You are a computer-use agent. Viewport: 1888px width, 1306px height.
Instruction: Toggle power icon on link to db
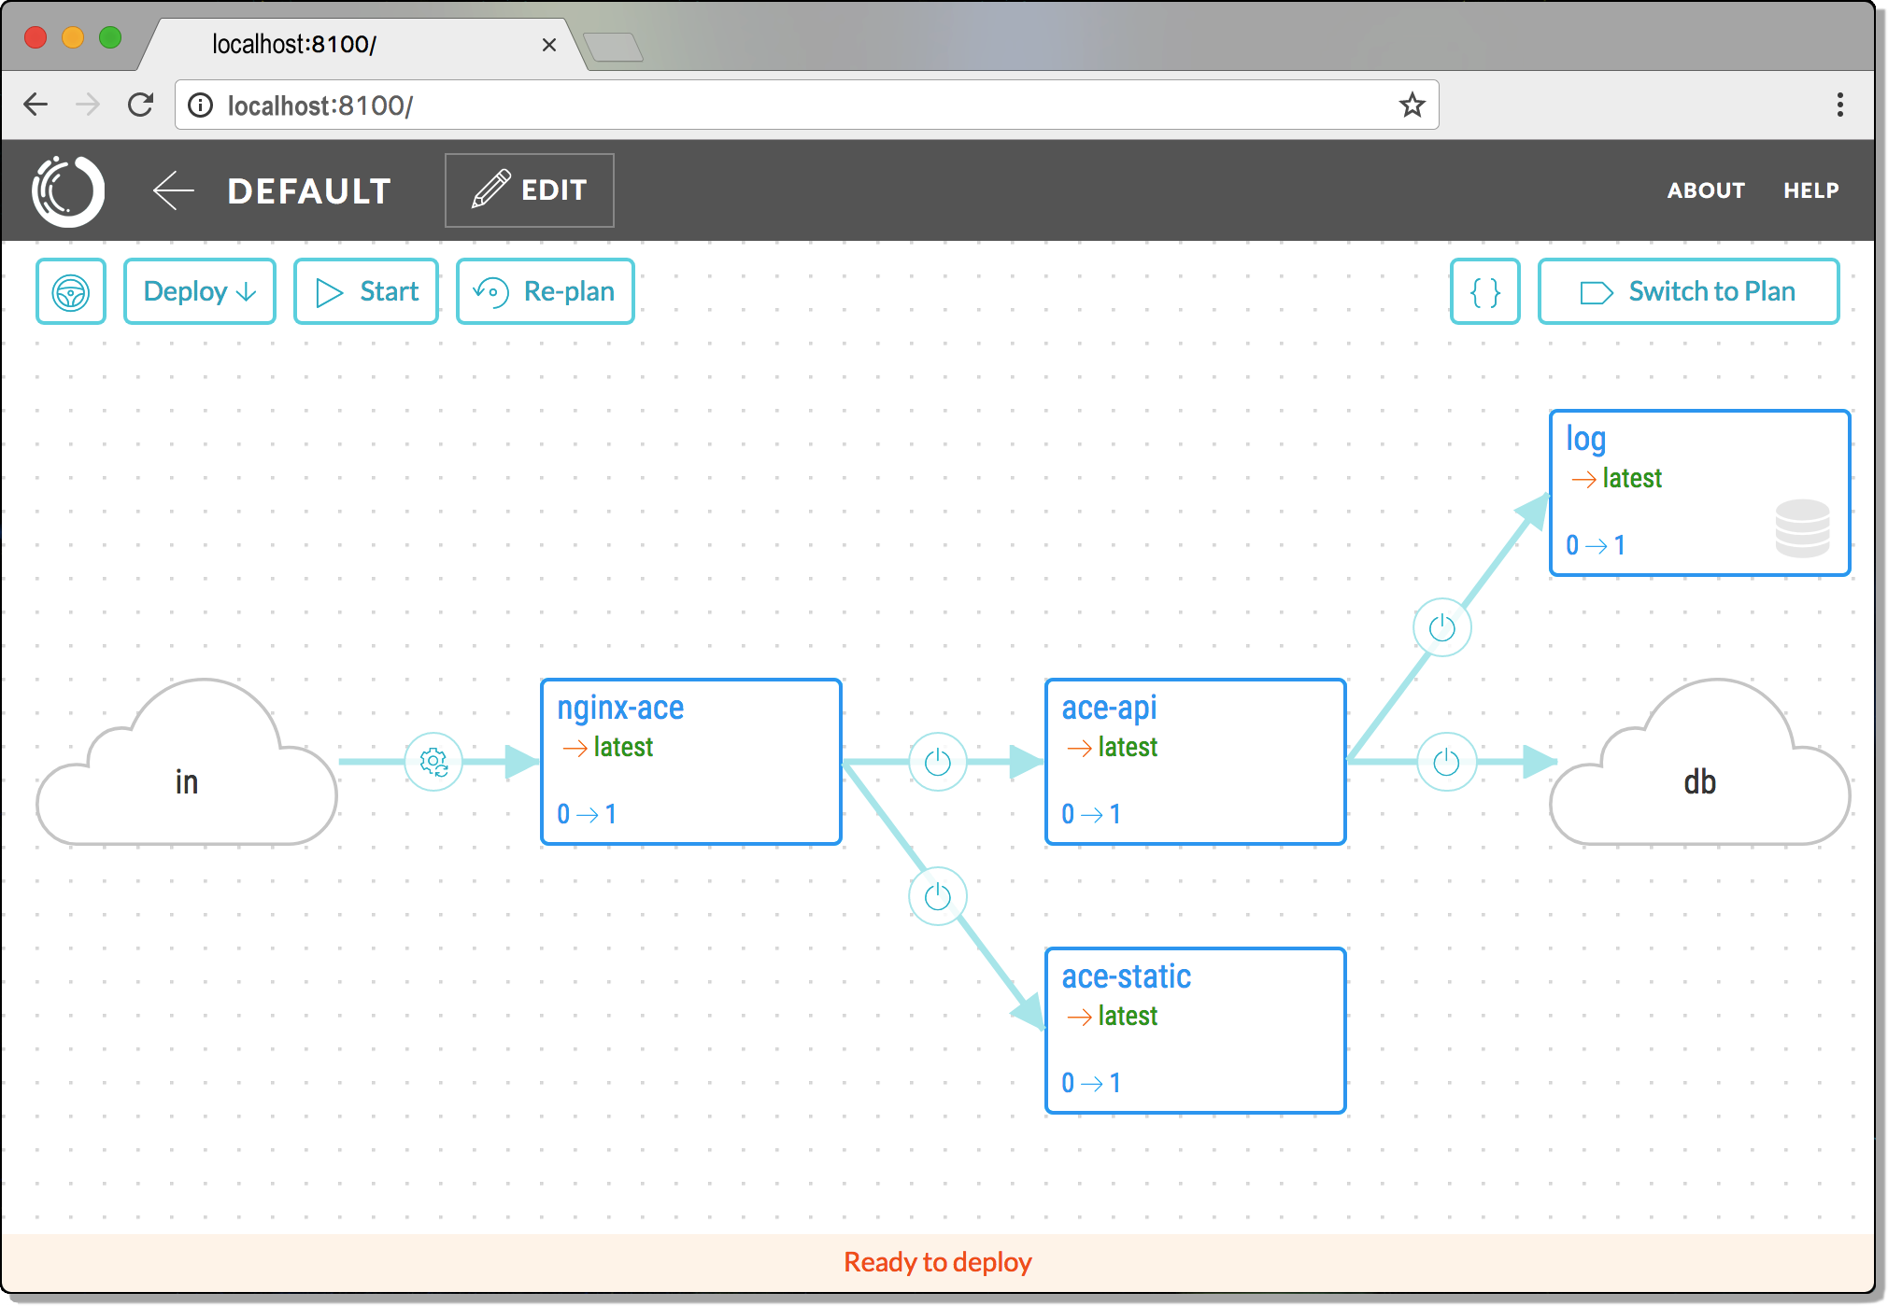(1446, 762)
